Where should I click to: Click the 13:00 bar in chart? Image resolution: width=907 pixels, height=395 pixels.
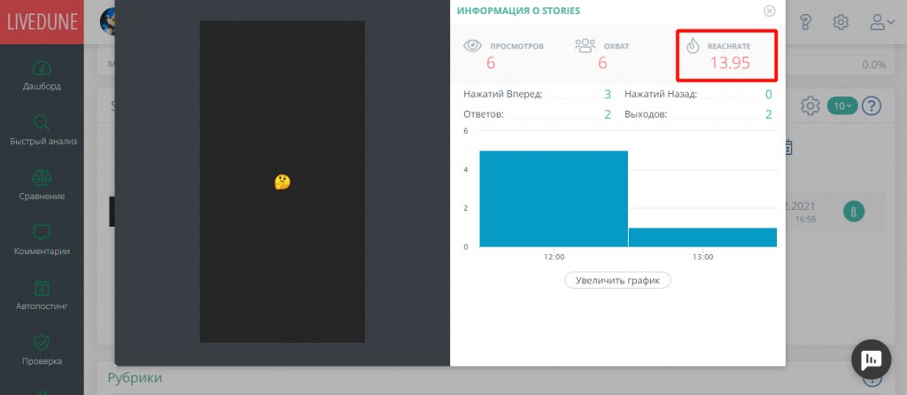(x=702, y=237)
